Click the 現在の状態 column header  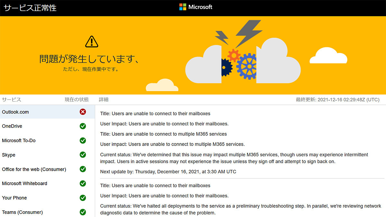[77, 100]
